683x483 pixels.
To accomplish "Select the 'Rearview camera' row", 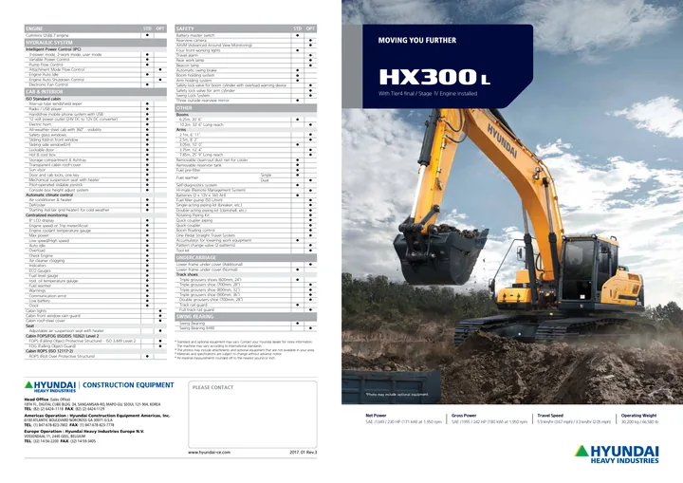I will pyautogui.click(x=246, y=40).
